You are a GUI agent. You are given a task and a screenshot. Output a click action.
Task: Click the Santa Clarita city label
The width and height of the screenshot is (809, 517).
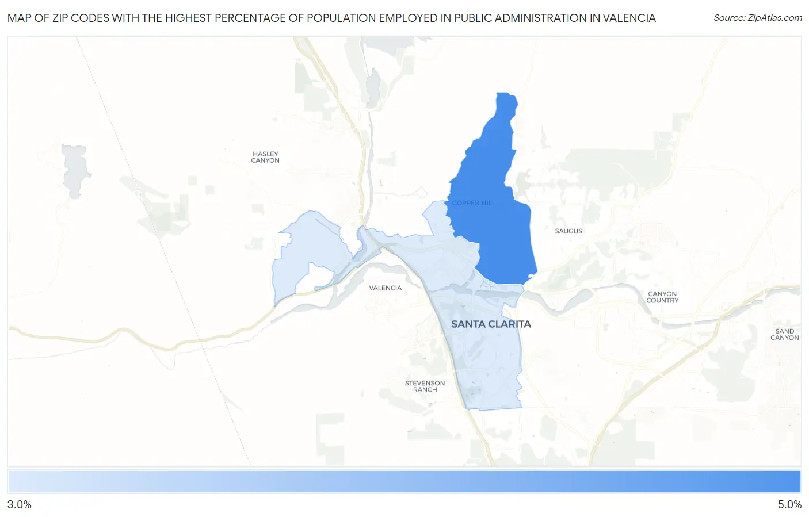coord(491,324)
